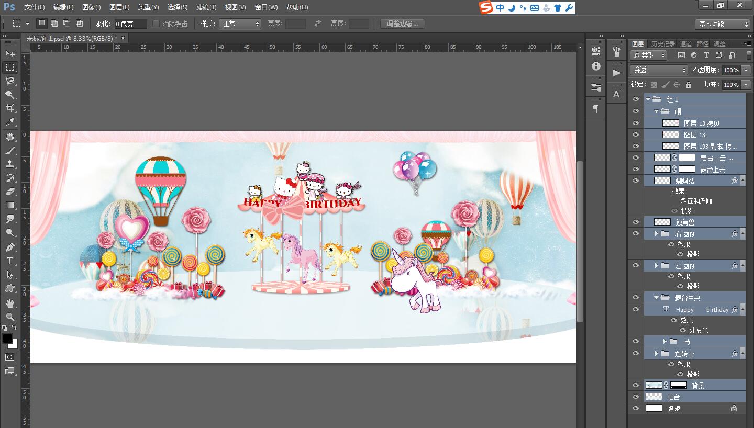This screenshot has height=428, width=754.
Task: Select the Eraser tool
Action: click(x=10, y=191)
